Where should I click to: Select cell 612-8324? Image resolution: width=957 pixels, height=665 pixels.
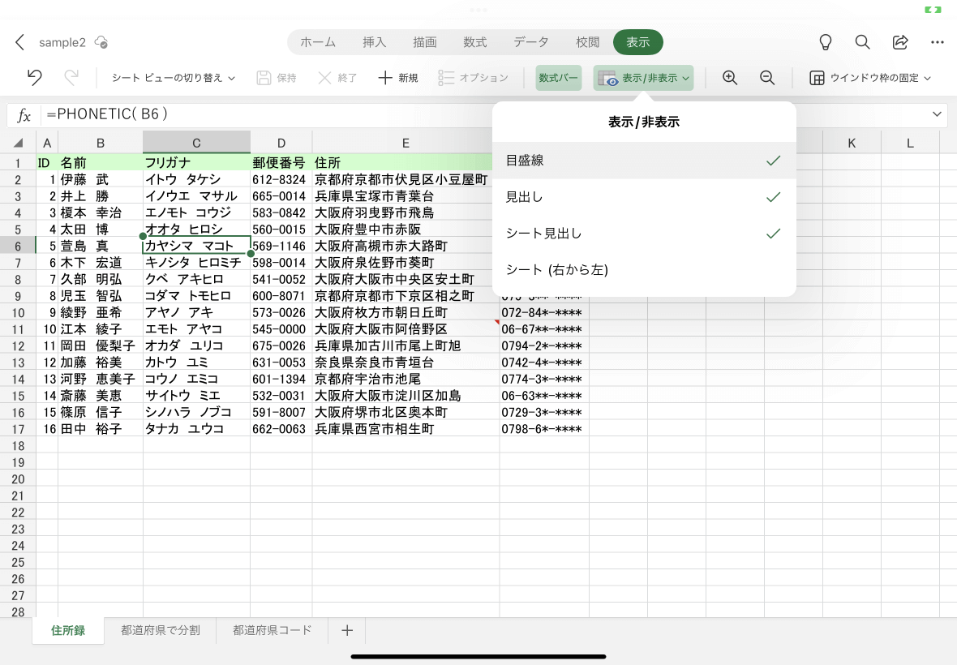281,179
